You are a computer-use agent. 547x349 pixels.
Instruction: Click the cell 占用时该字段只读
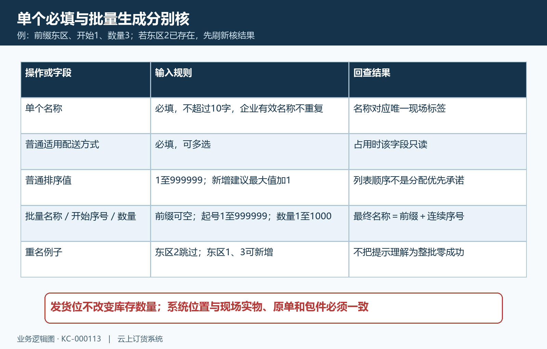(438, 152)
